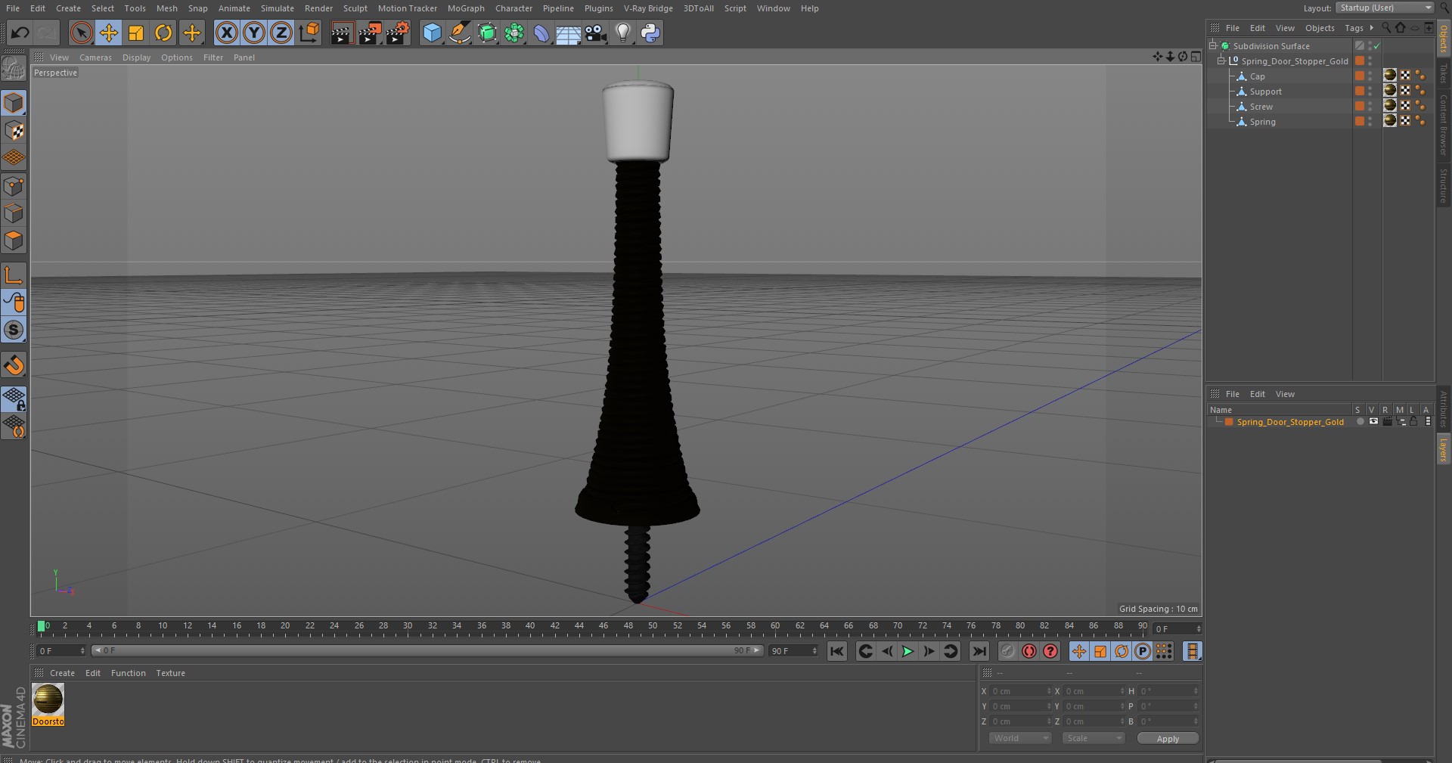Image resolution: width=1452 pixels, height=763 pixels.
Task: Toggle layer visibility eye for Spring_Door_Stopper_Gold
Action: 1373,421
